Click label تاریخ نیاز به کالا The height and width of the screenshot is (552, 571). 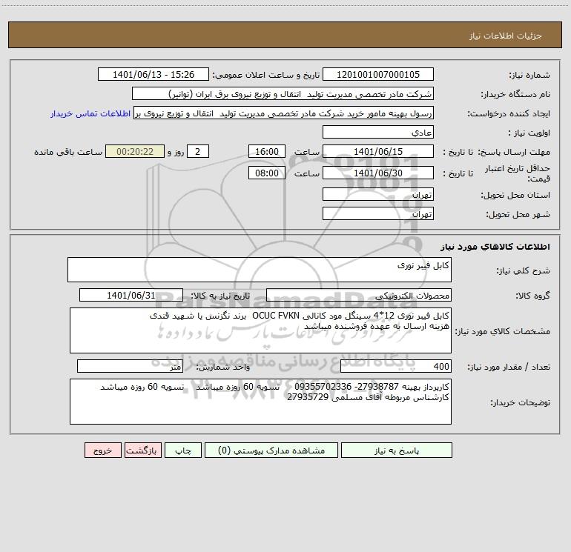click(x=220, y=296)
